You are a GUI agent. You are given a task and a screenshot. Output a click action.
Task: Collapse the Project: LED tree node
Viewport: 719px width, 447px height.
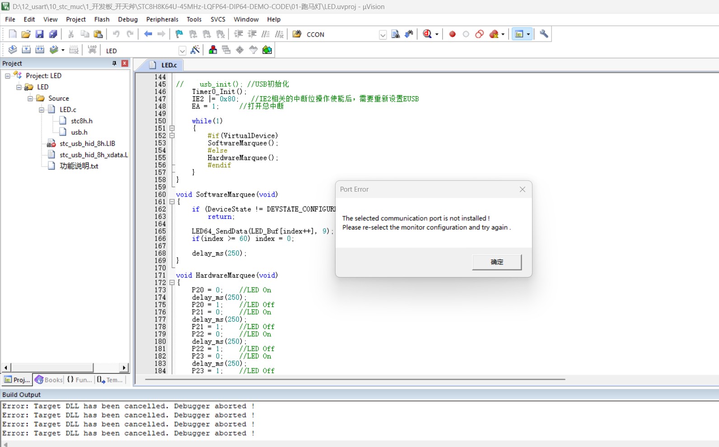point(8,76)
